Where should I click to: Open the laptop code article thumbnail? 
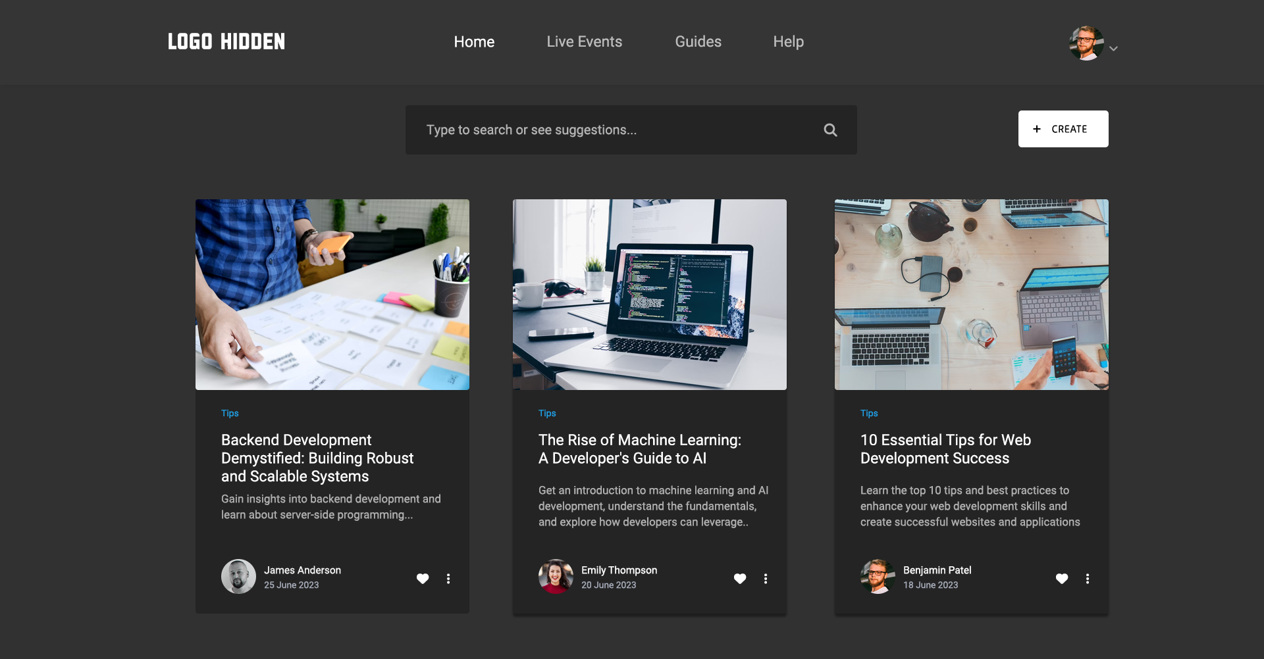(x=650, y=295)
